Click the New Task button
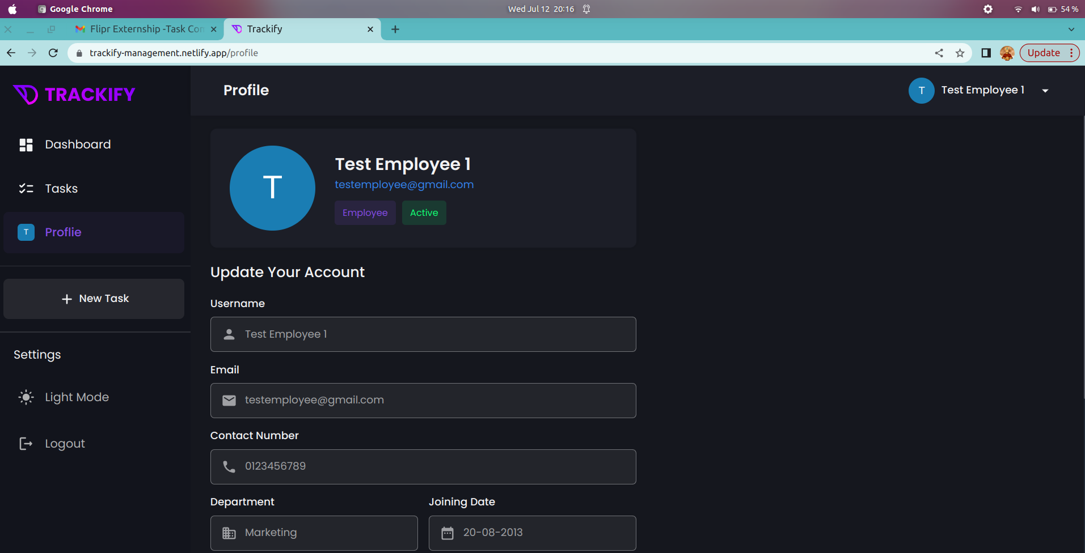 click(94, 299)
